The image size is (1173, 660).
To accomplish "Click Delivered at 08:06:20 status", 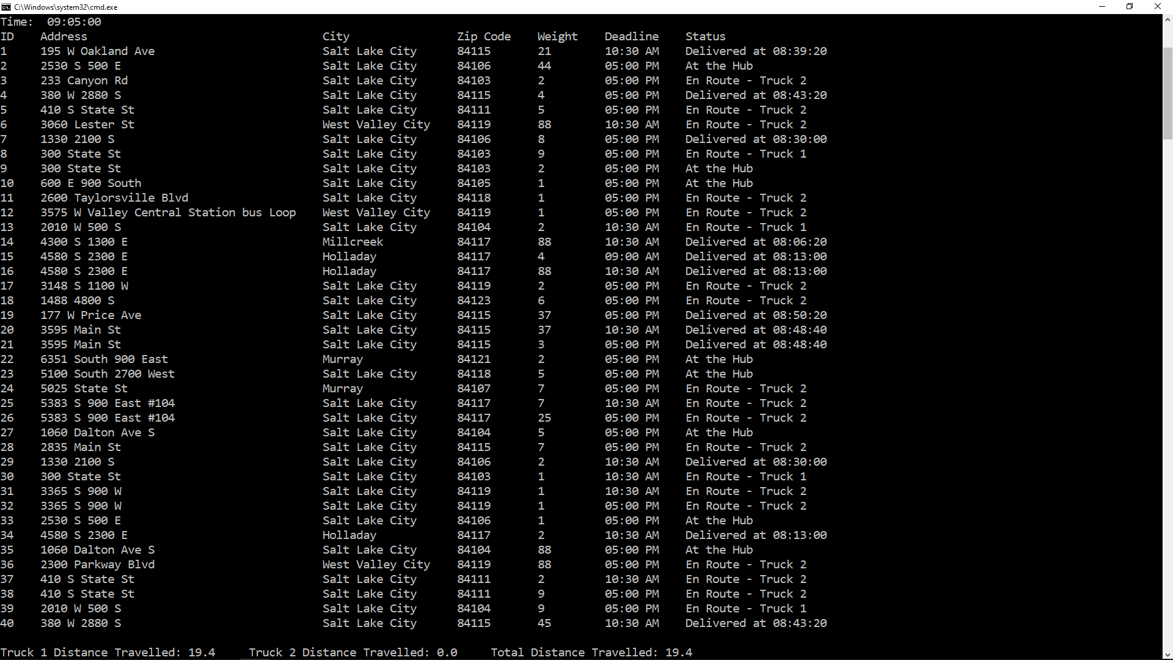I will point(756,242).
